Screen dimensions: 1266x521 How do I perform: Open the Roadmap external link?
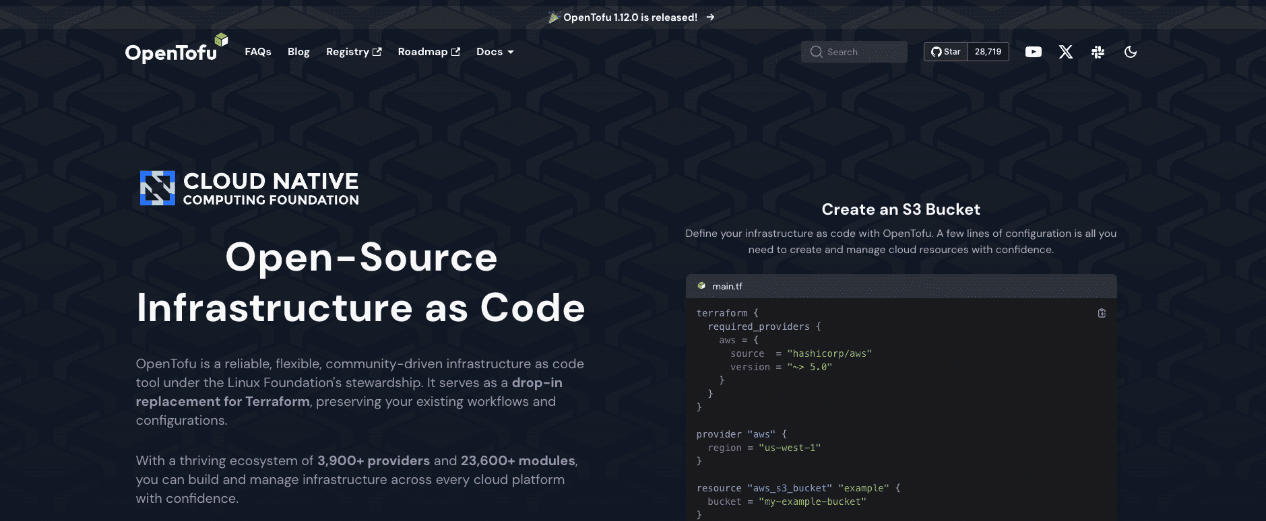click(x=429, y=52)
